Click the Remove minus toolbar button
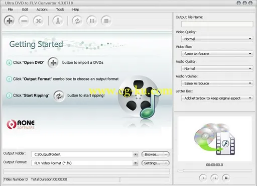This screenshot has height=186, width=257. pos(24,21)
